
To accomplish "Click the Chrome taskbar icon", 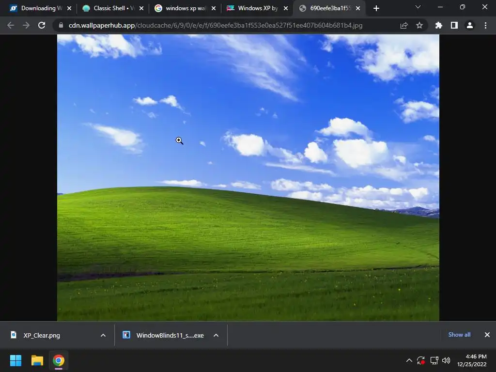I will point(59,360).
